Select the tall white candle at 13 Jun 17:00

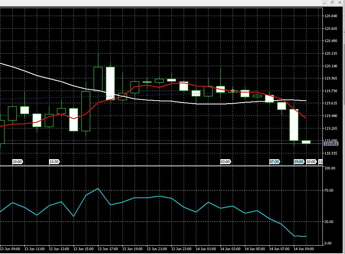point(110,82)
